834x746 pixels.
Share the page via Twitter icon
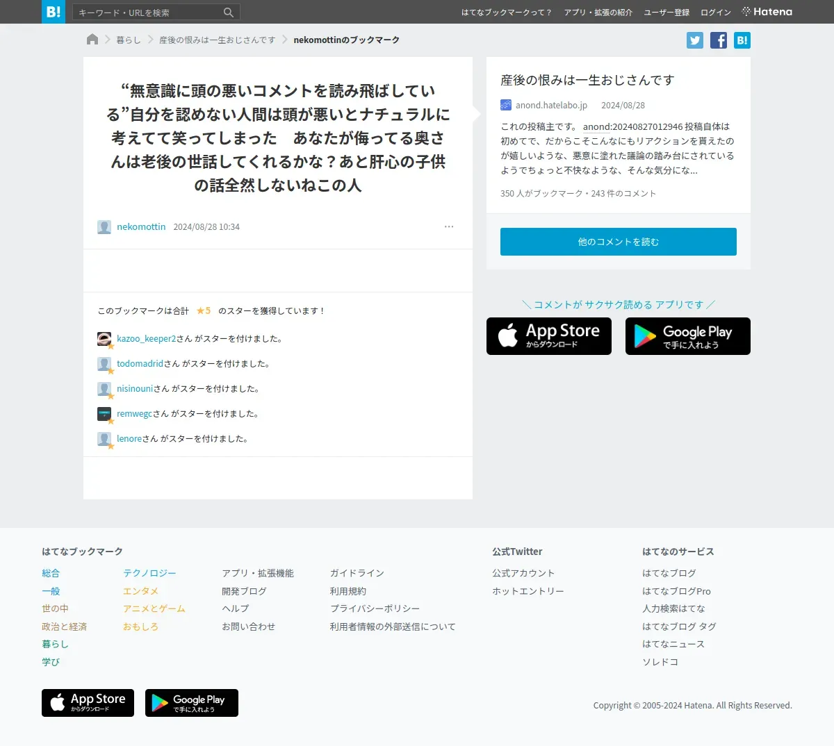tap(695, 40)
